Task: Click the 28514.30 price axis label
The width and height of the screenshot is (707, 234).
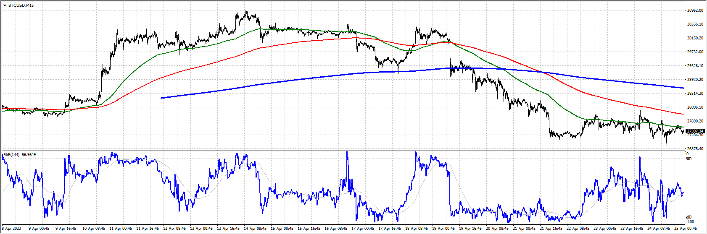Action: coord(695,94)
